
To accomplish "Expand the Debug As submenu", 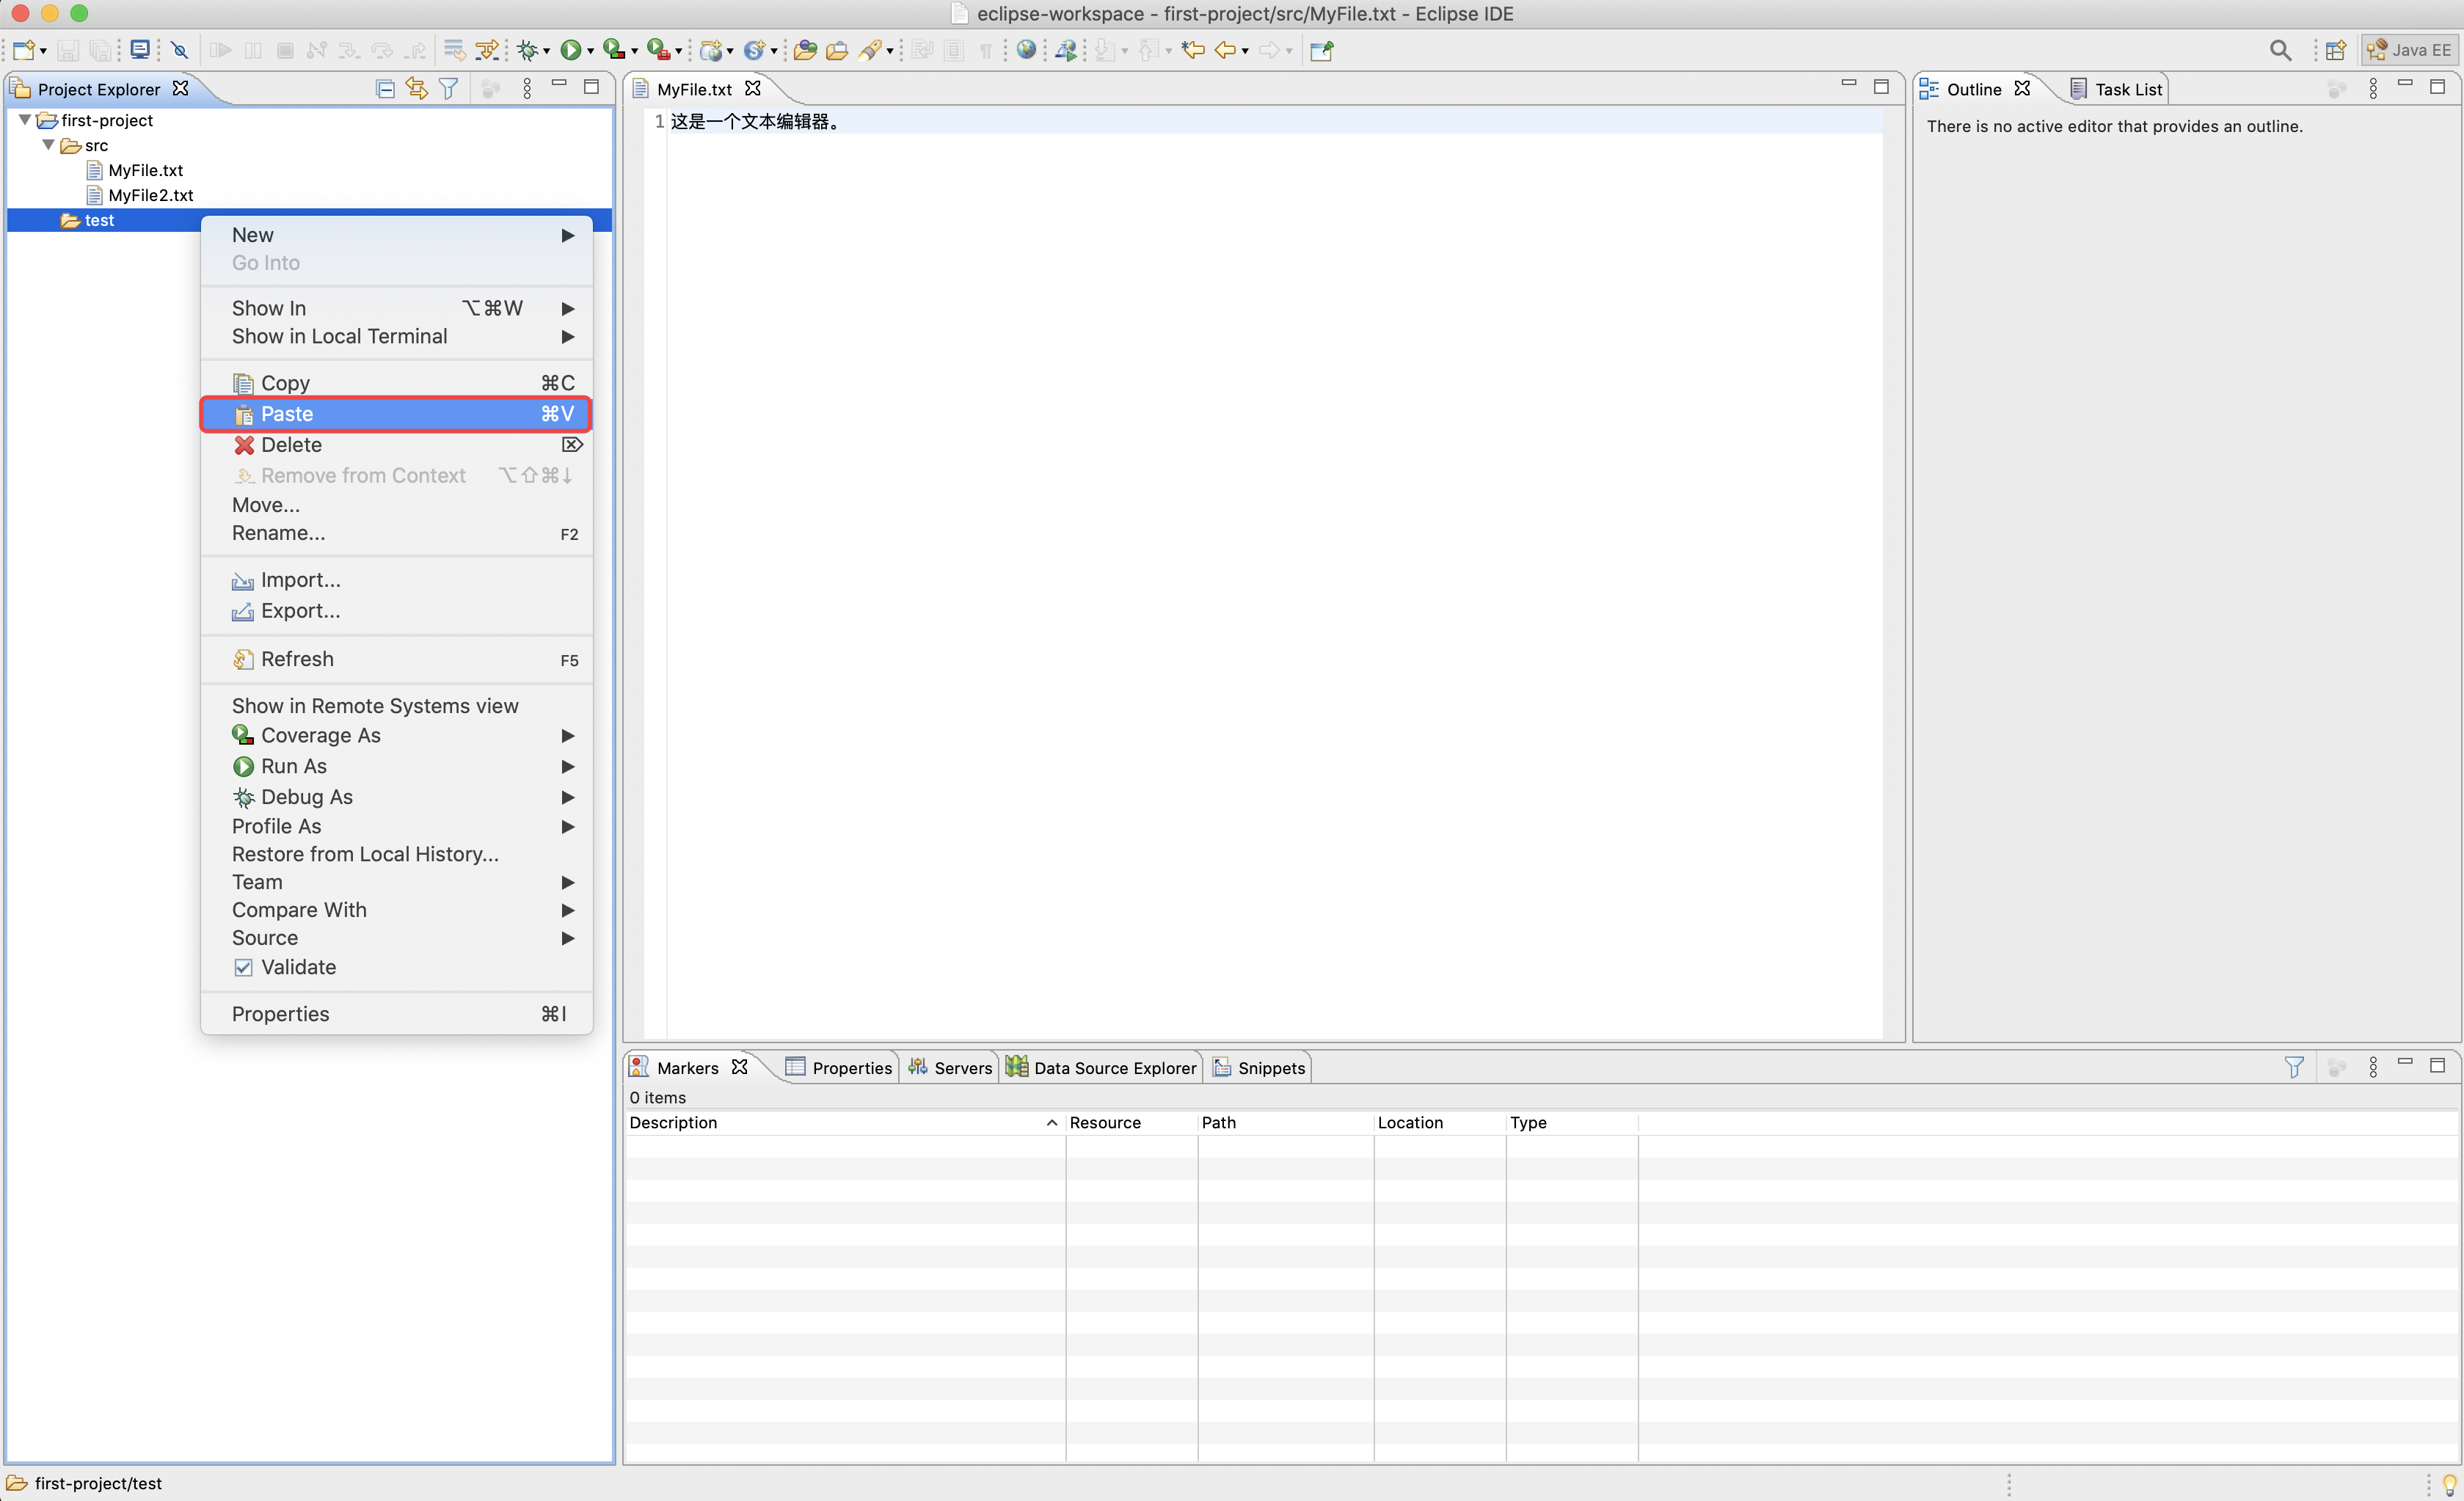I will [398, 797].
